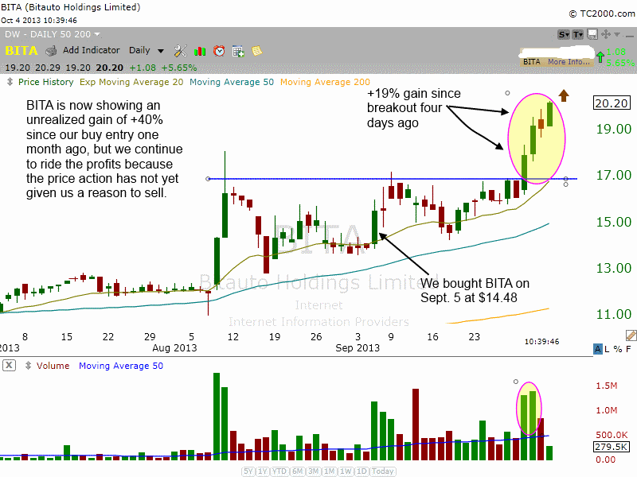637x477 pixels.
Task: Click the 10:39:46 time label on axis
Action: coord(541,342)
